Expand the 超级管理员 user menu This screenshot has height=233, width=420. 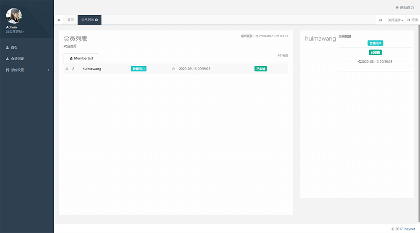click(x=15, y=32)
